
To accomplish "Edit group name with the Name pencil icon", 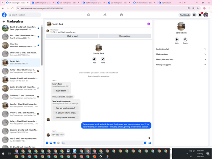I will click(x=103, y=59).
